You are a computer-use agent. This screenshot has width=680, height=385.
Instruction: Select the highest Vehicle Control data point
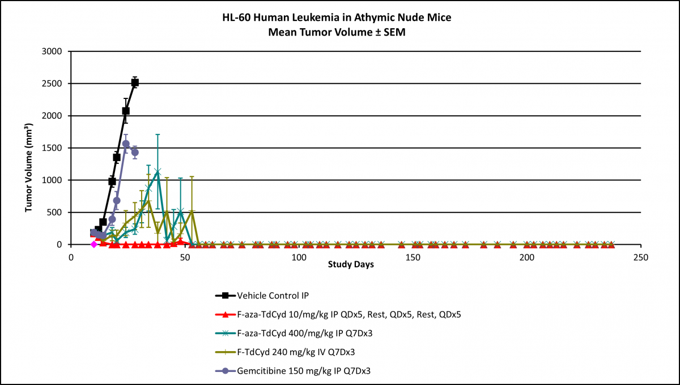click(135, 83)
